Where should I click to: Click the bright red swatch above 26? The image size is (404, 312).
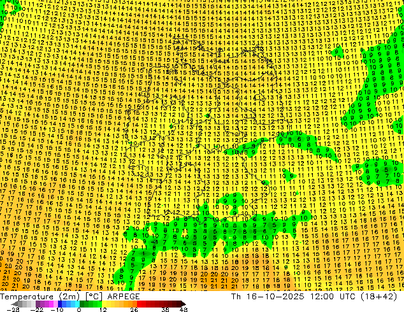139,304
